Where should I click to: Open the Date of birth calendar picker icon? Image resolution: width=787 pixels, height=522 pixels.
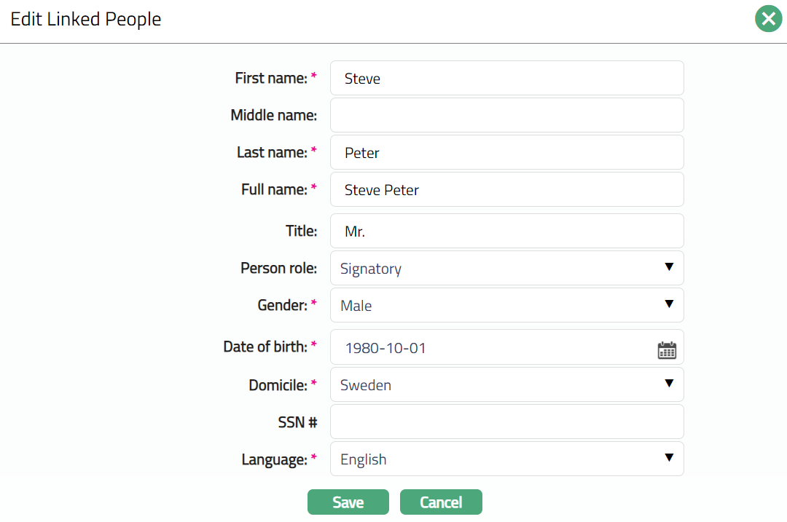click(x=667, y=350)
